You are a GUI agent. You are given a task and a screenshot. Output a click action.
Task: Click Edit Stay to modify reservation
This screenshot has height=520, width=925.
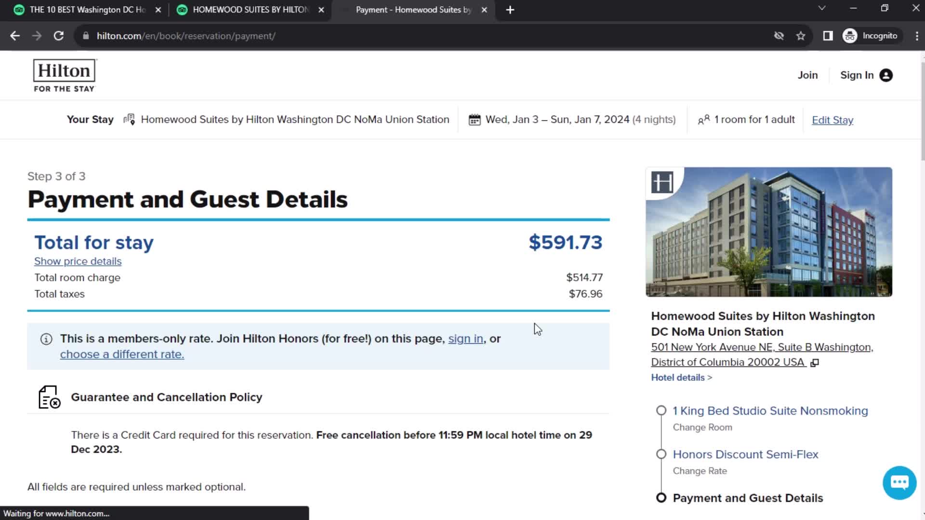(x=832, y=119)
